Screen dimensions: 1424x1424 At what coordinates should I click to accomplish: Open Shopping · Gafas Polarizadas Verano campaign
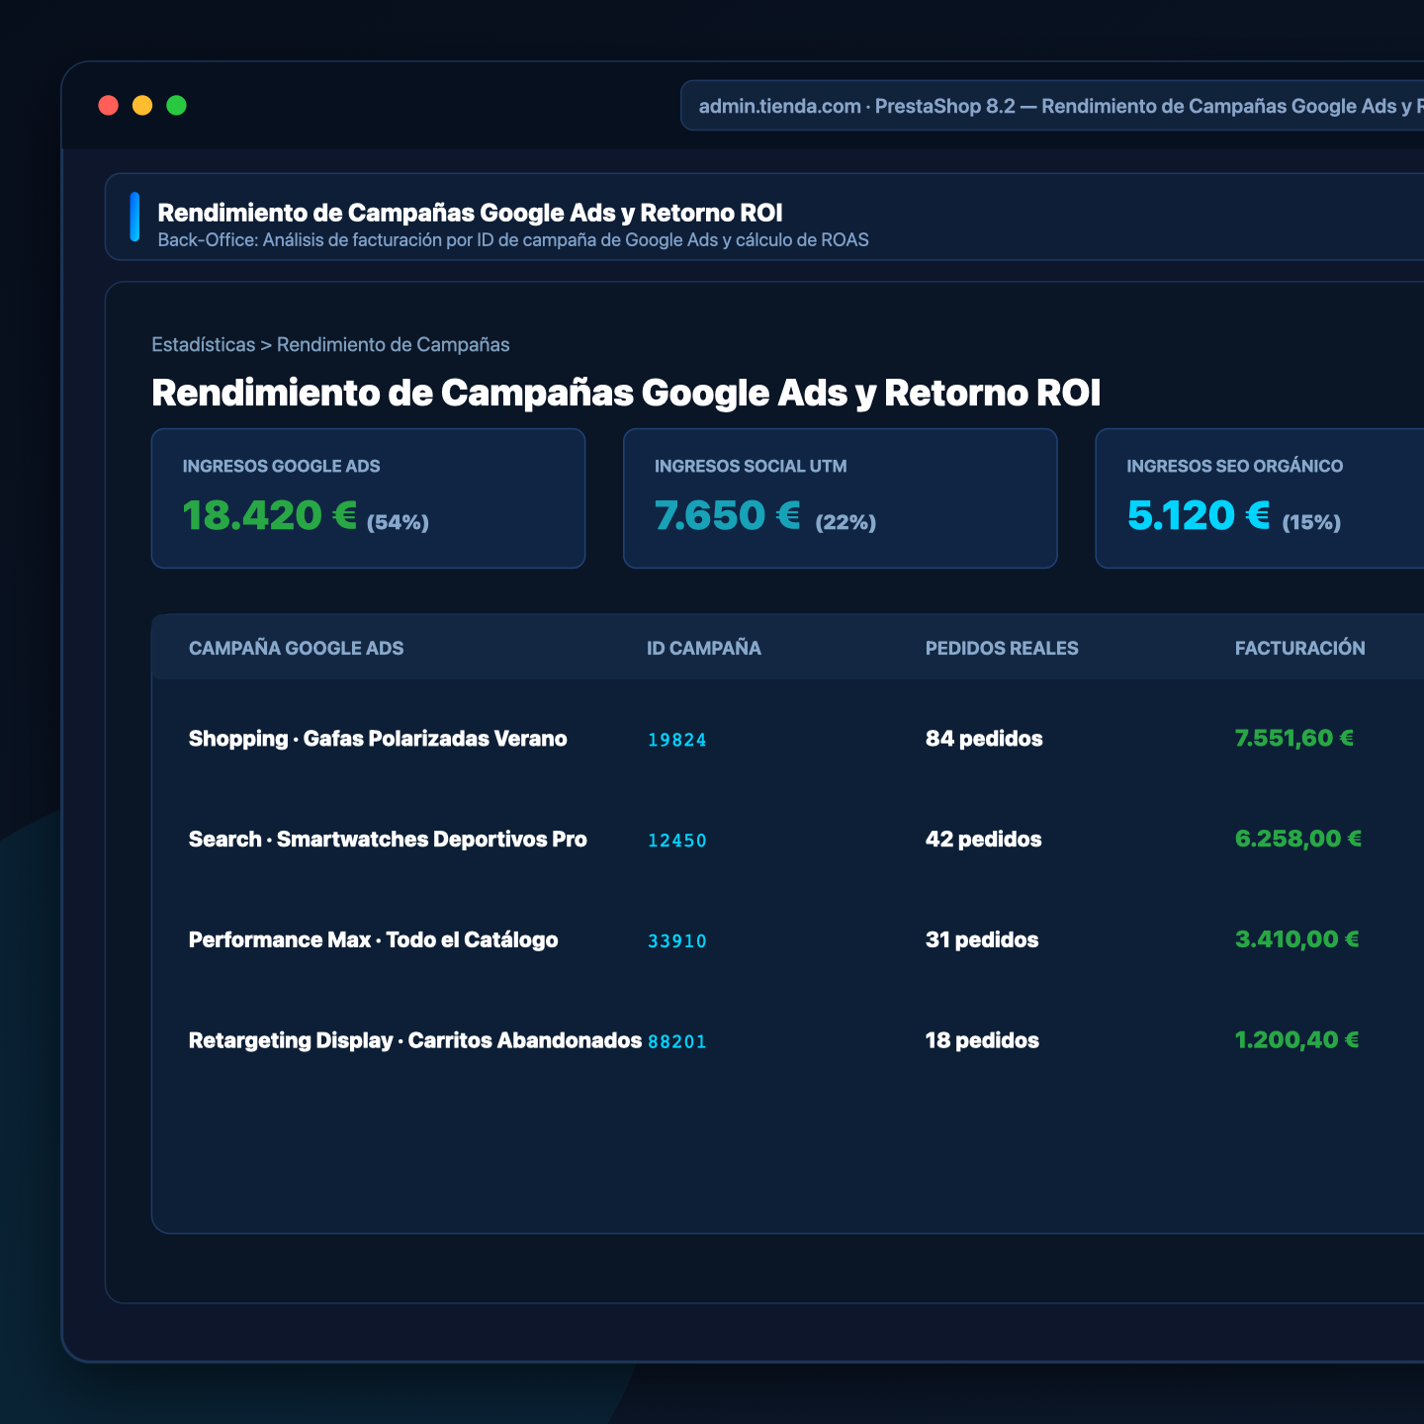(x=378, y=739)
